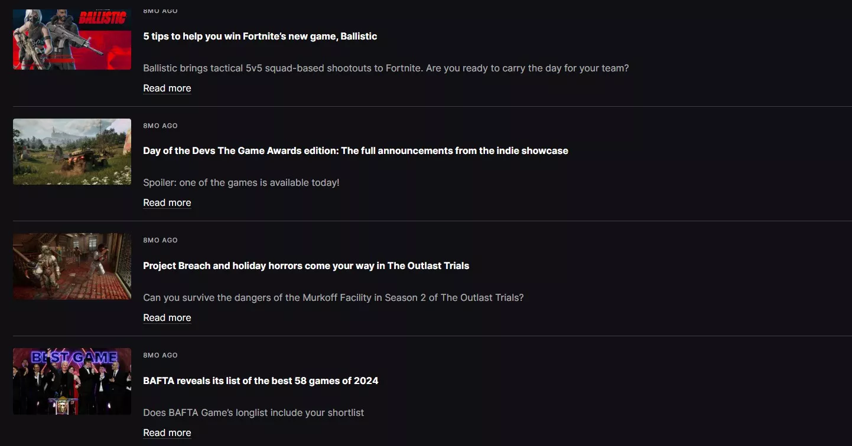Image resolution: width=852 pixels, height=446 pixels.
Task: Open the Project Breach and holiday horrors headline
Action: click(x=305, y=265)
